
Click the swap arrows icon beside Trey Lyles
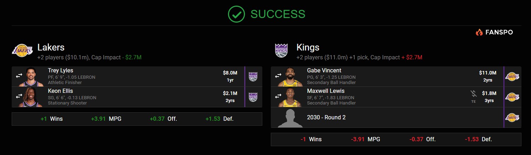[x=19, y=76]
